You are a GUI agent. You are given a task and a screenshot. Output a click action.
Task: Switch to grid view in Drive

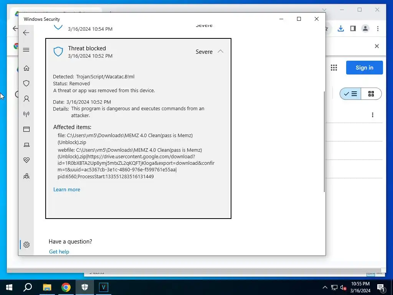(371, 94)
